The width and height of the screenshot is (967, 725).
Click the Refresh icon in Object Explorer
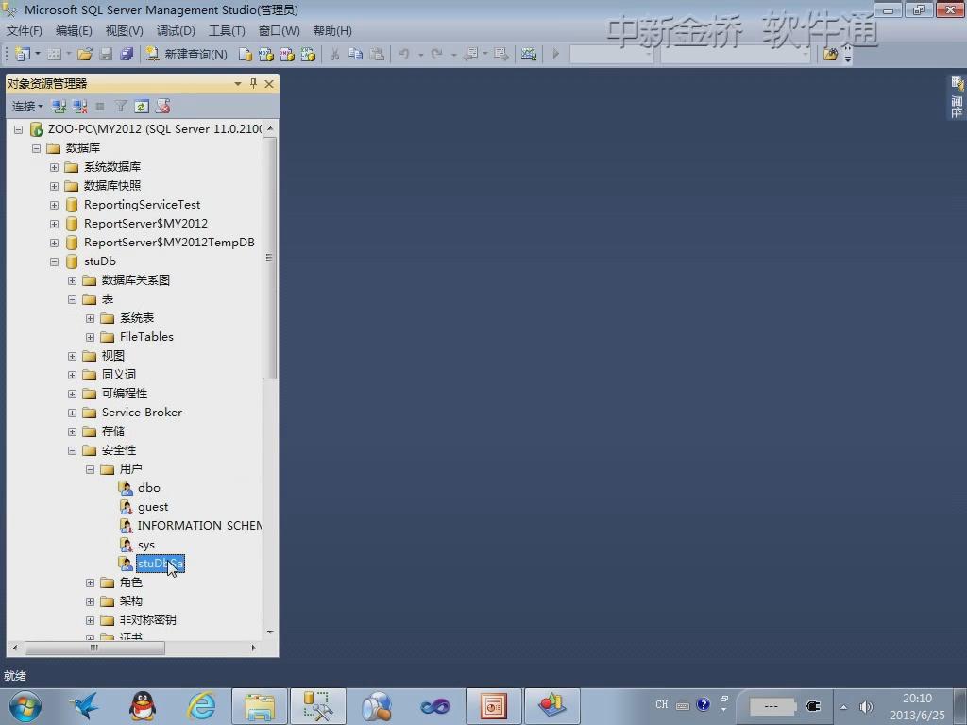click(142, 106)
